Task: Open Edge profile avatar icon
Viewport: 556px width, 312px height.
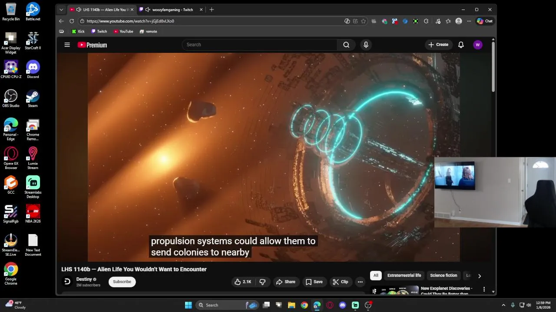Action: 459,21
